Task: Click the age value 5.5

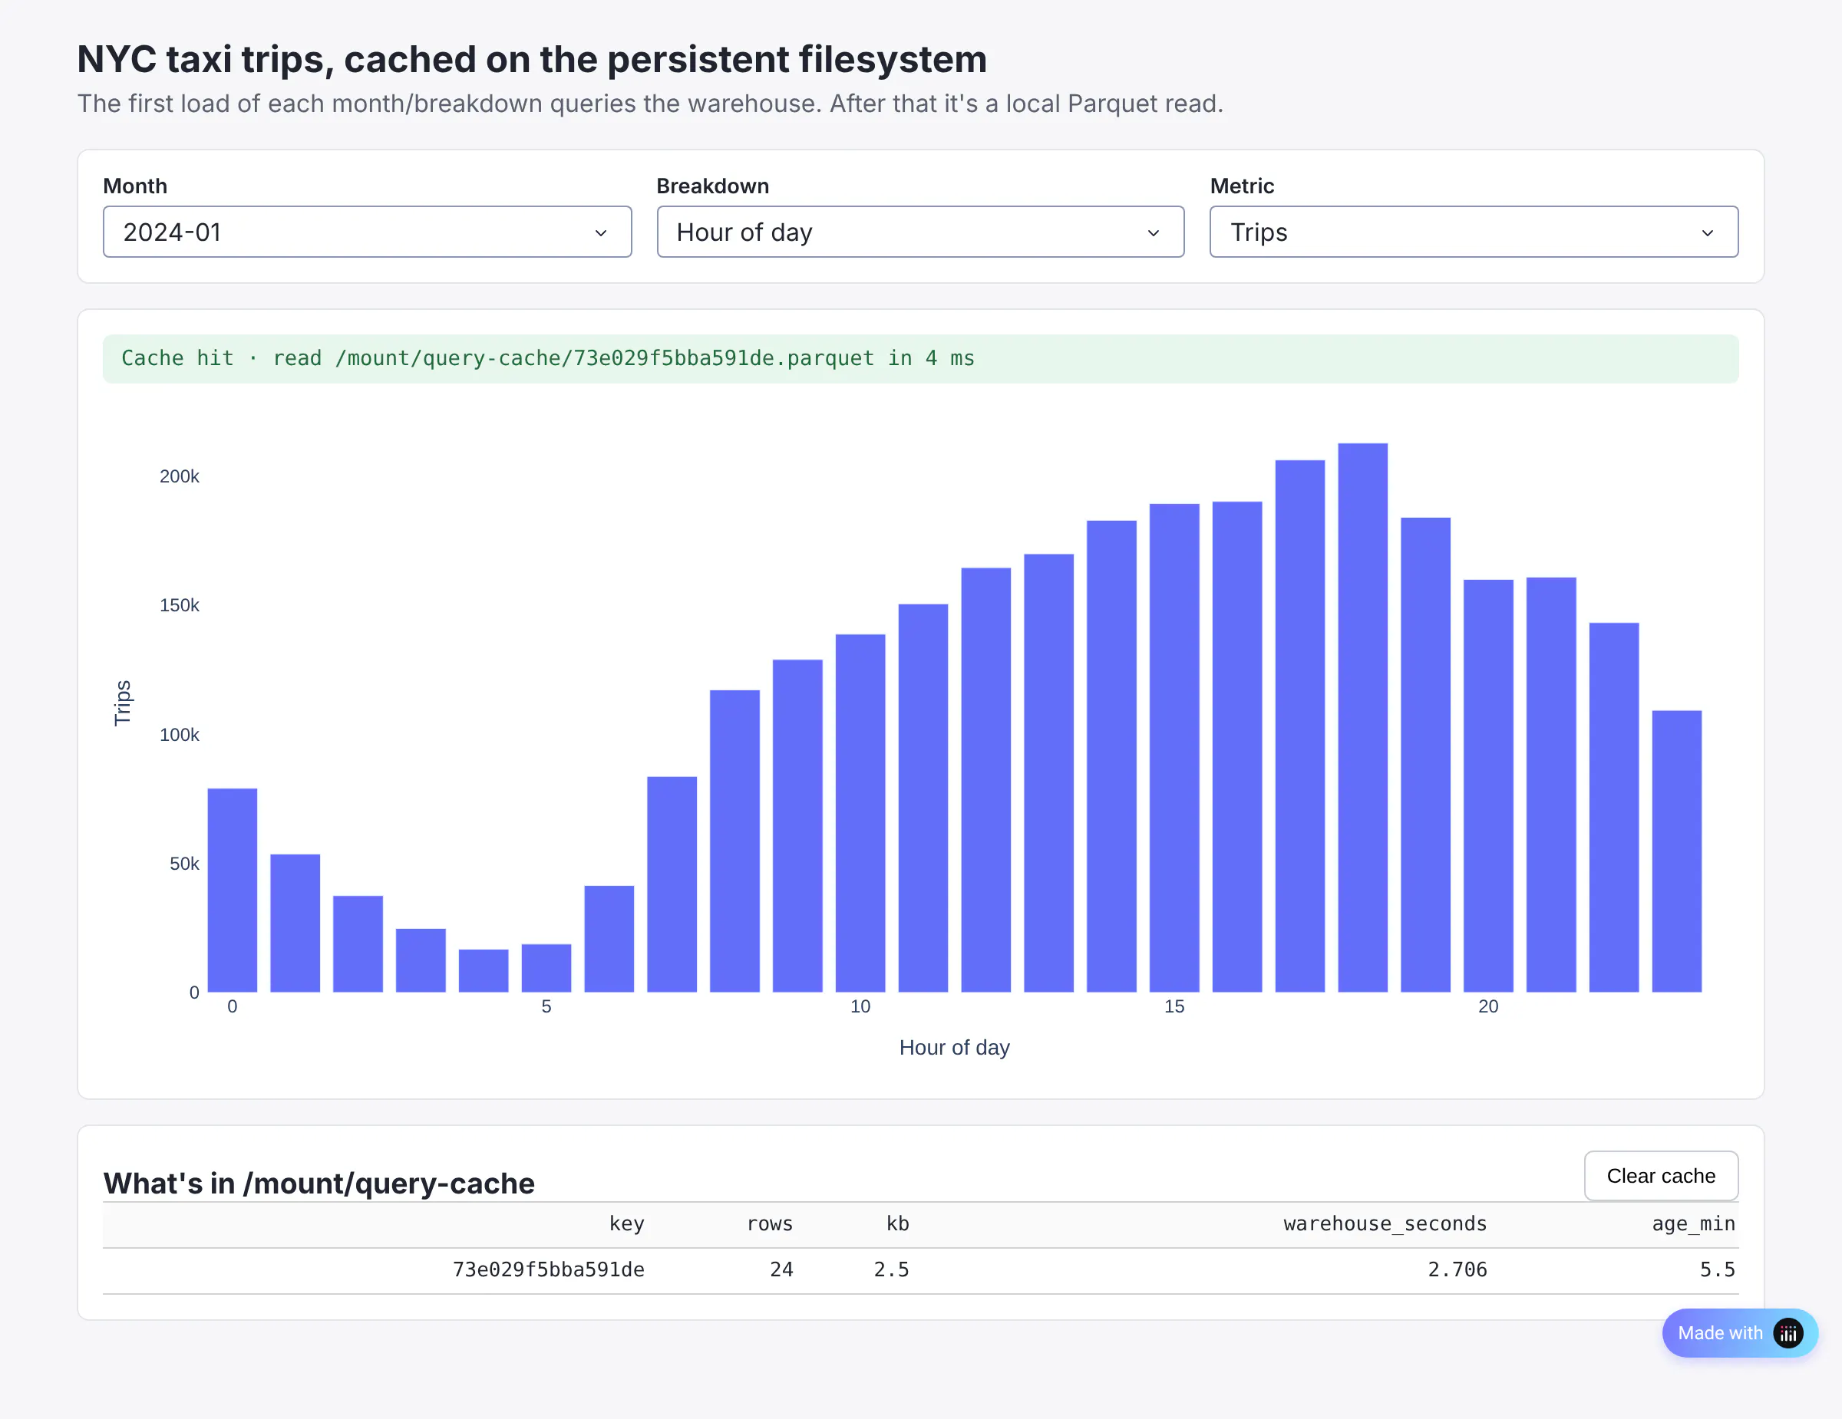Action: coord(1717,1270)
